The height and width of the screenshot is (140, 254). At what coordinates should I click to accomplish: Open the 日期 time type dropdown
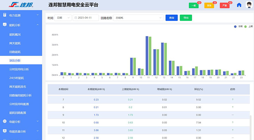click(x=63, y=18)
